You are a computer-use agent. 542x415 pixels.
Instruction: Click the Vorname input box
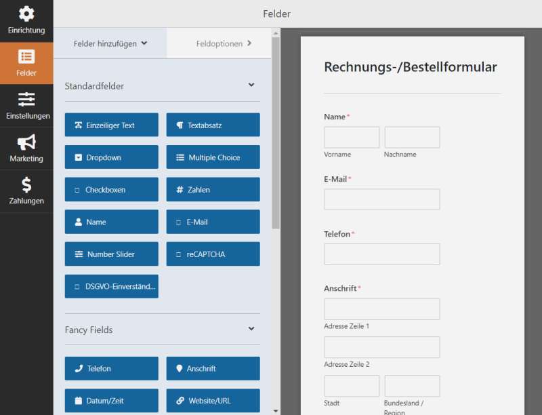(352, 137)
